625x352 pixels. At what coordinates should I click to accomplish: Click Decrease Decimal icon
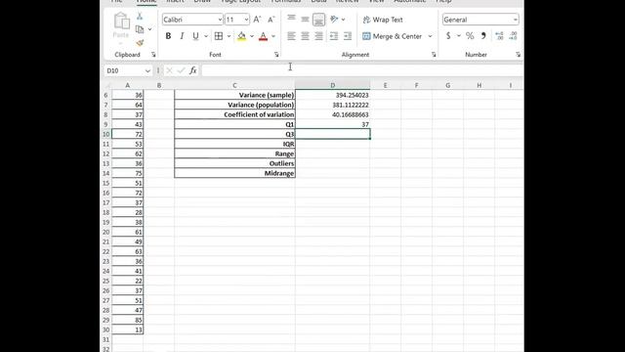point(513,36)
